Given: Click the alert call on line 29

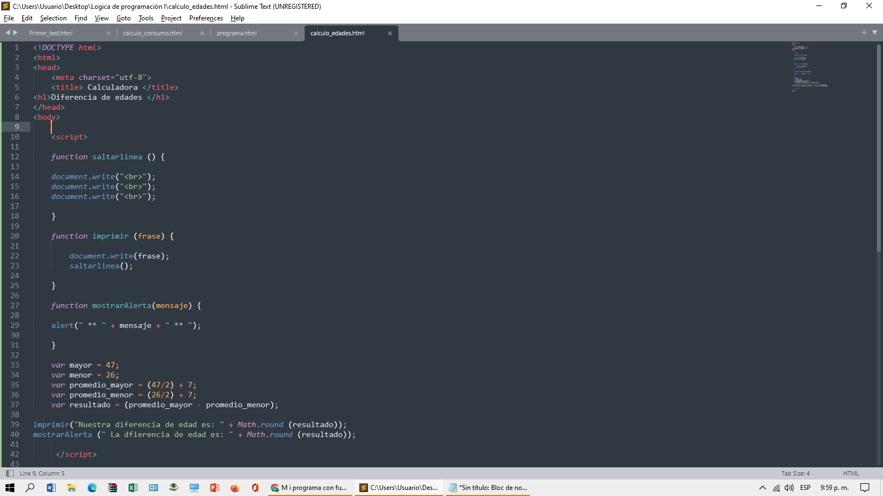Looking at the screenshot, I should pyautogui.click(x=126, y=325).
